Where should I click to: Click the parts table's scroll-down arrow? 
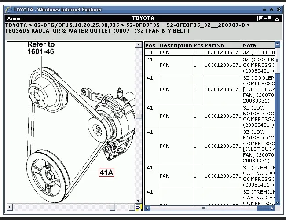point(278,203)
